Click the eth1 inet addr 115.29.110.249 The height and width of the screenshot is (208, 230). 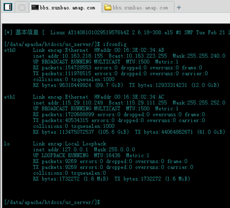coord(83,103)
